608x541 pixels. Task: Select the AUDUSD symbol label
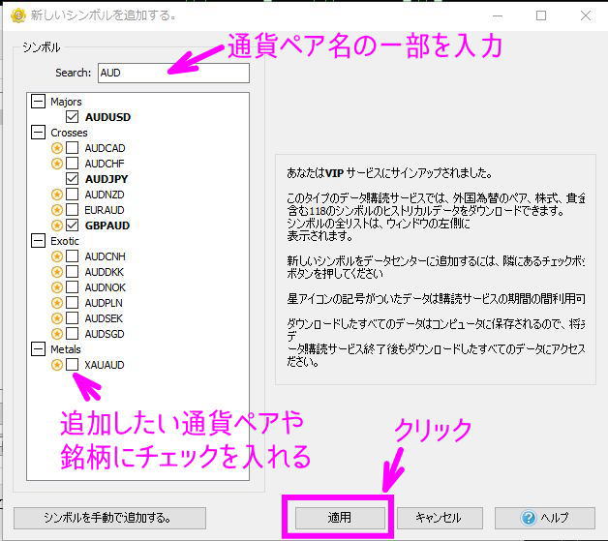click(x=107, y=117)
